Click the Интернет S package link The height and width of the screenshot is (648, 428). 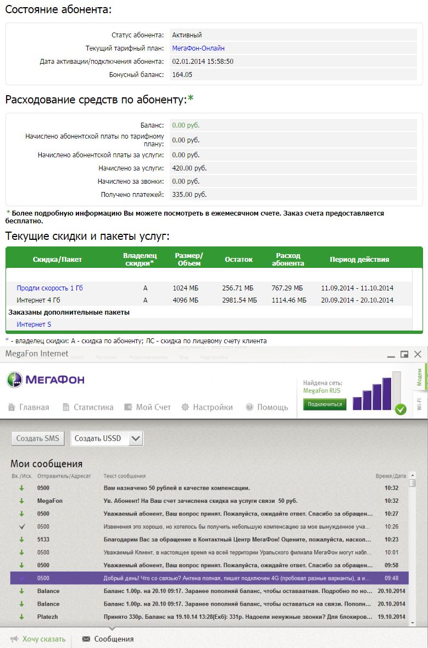click(x=34, y=325)
